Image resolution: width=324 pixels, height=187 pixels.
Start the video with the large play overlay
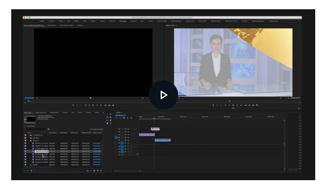pyautogui.click(x=163, y=95)
